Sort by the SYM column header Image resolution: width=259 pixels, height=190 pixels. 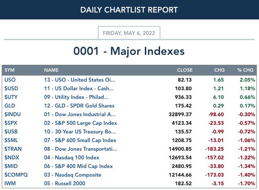10,70
